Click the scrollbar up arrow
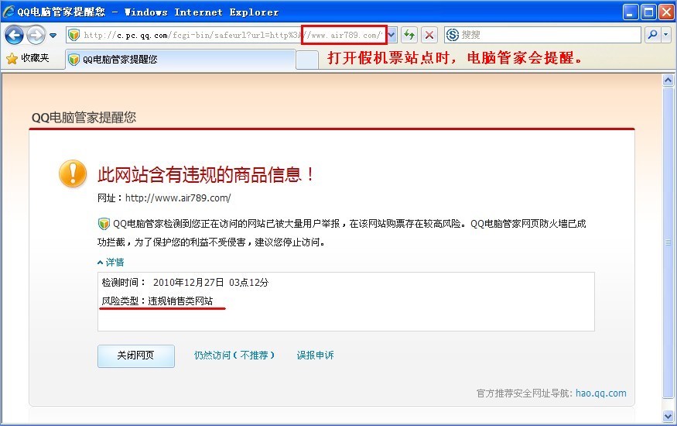Viewport: 677px width, 426px height. [668, 81]
